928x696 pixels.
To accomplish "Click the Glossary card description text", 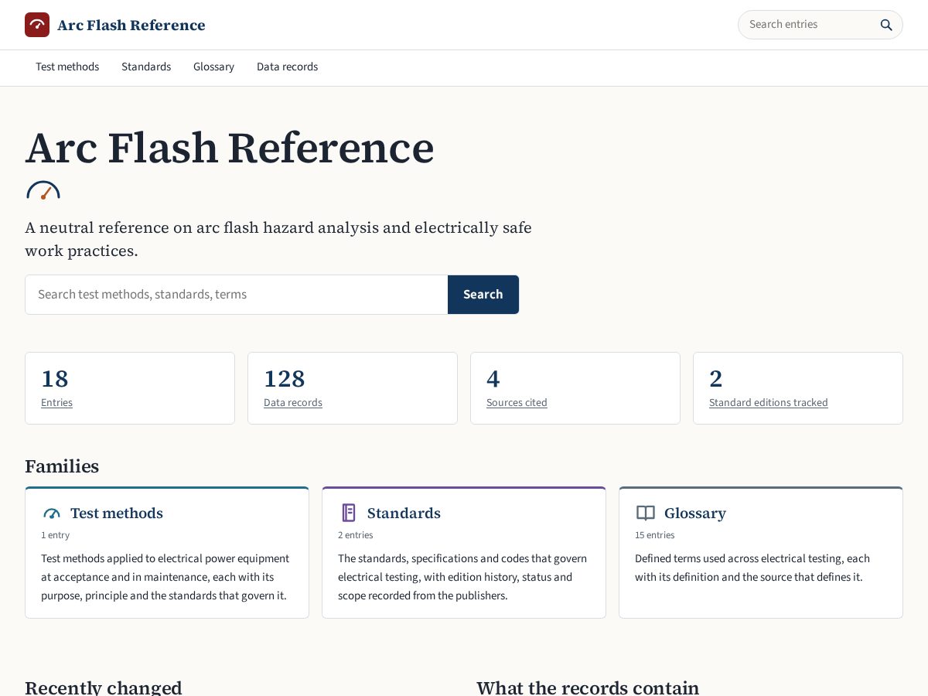I will click(752, 568).
